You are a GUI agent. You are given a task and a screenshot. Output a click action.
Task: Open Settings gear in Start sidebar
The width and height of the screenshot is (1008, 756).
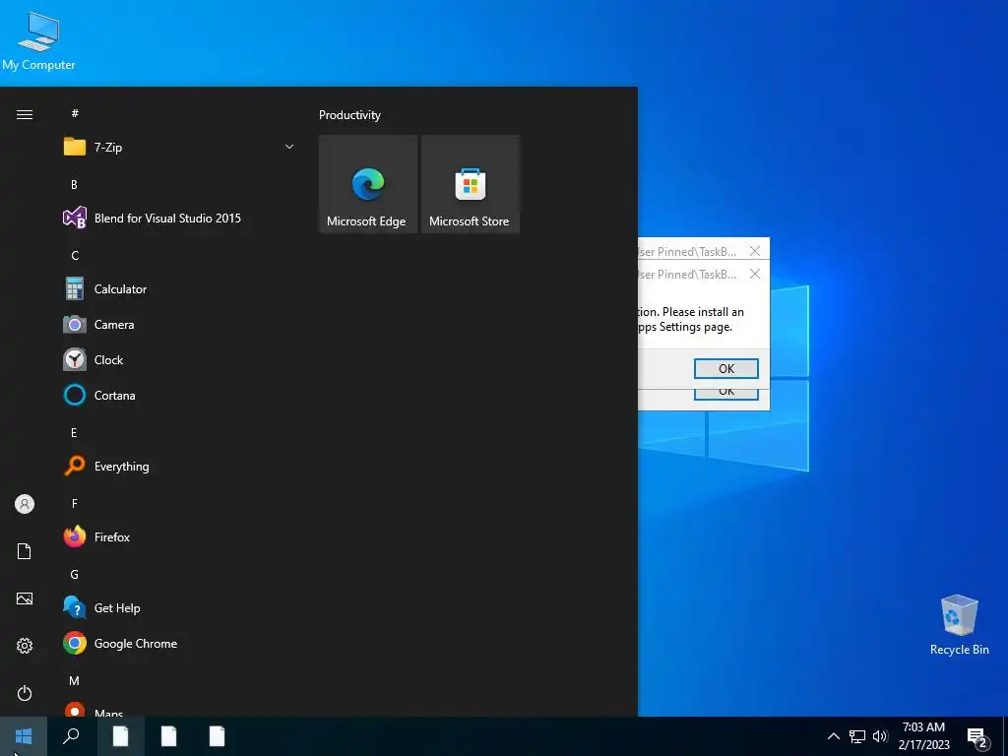pos(25,646)
